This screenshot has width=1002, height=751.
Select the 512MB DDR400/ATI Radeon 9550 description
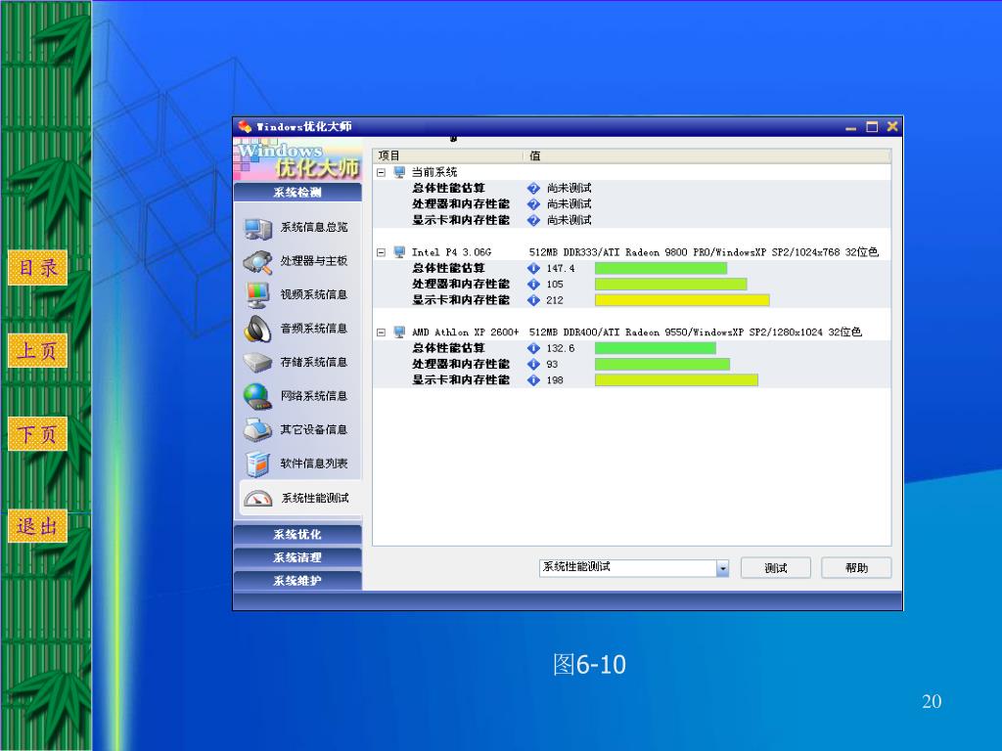(696, 332)
